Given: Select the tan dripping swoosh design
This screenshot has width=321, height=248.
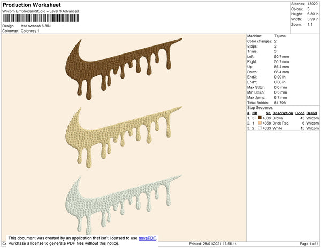Looking at the screenshot, I should 123,137.
